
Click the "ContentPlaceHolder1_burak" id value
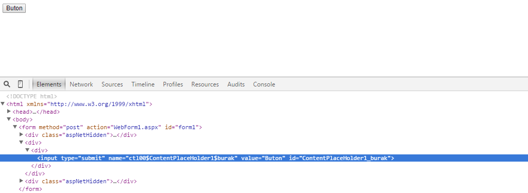(x=345, y=158)
